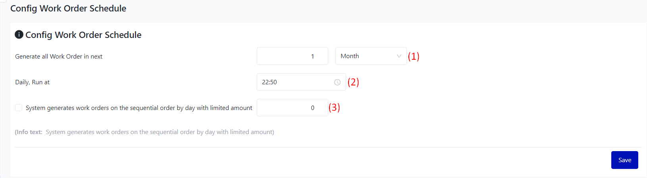Click the gray info description sentence
The width and height of the screenshot is (647, 178).
(x=160, y=132)
